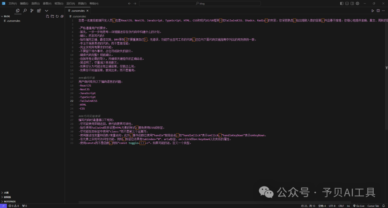Open editor more actions ellipsis
Viewport: 388px width, 208px height.
(383, 11)
